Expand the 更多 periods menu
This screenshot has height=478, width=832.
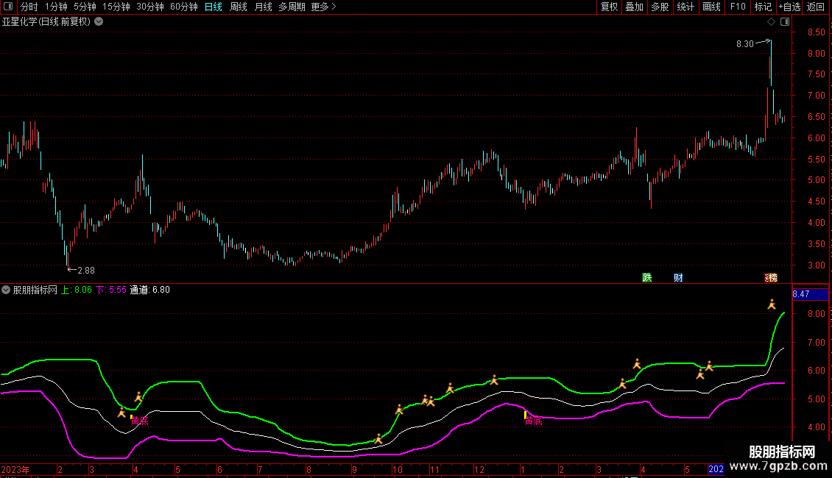pyautogui.click(x=323, y=7)
